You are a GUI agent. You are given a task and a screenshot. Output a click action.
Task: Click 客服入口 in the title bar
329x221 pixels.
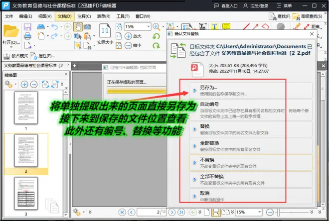(225, 5)
